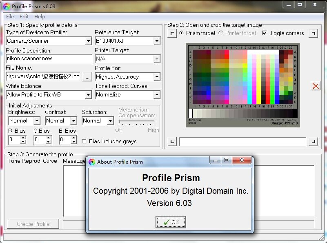Click the R. Bias number field
Viewport: 327px width, 243px height.
pyautogui.click(x=14, y=140)
